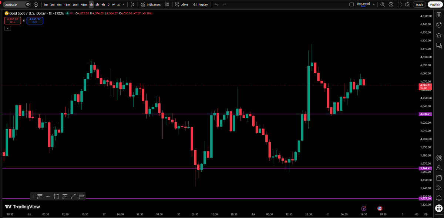
Task: Click the SELL 4,065.67 button
Action: coord(13,21)
